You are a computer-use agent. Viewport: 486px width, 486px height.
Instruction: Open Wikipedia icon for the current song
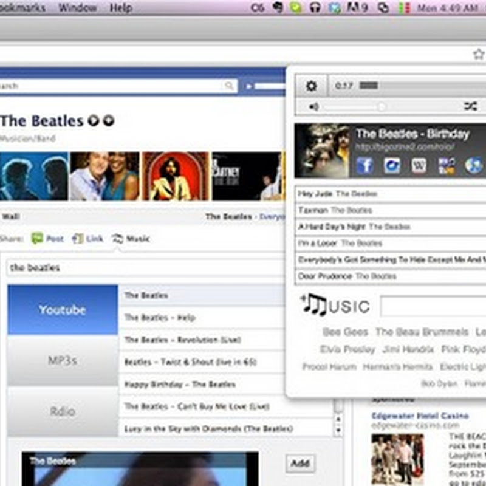[419, 165]
